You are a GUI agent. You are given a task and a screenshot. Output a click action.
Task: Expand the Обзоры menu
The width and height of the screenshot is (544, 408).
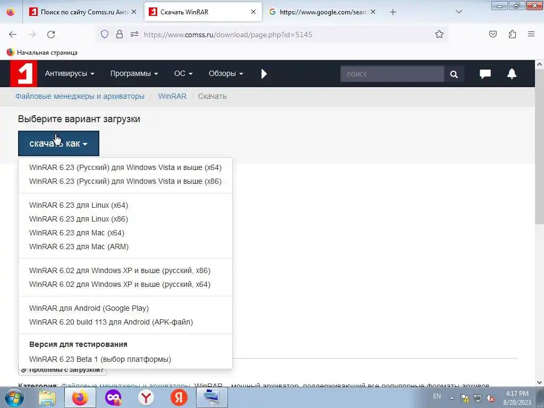pyautogui.click(x=226, y=73)
